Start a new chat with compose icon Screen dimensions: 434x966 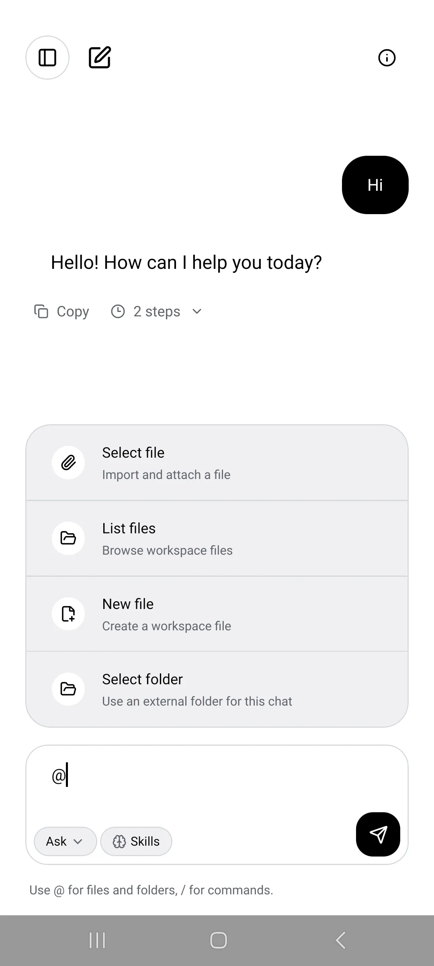coord(100,58)
